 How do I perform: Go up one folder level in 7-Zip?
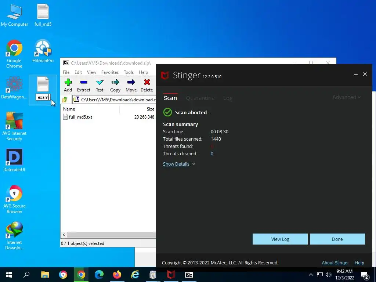click(x=65, y=100)
